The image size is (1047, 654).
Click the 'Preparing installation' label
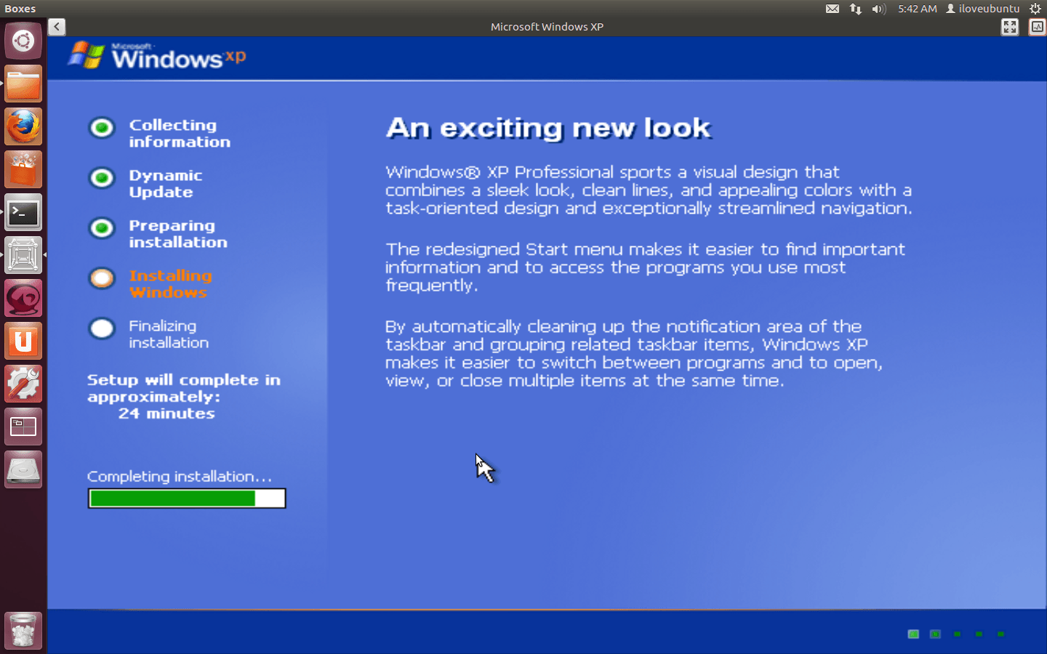pyautogui.click(x=178, y=234)
